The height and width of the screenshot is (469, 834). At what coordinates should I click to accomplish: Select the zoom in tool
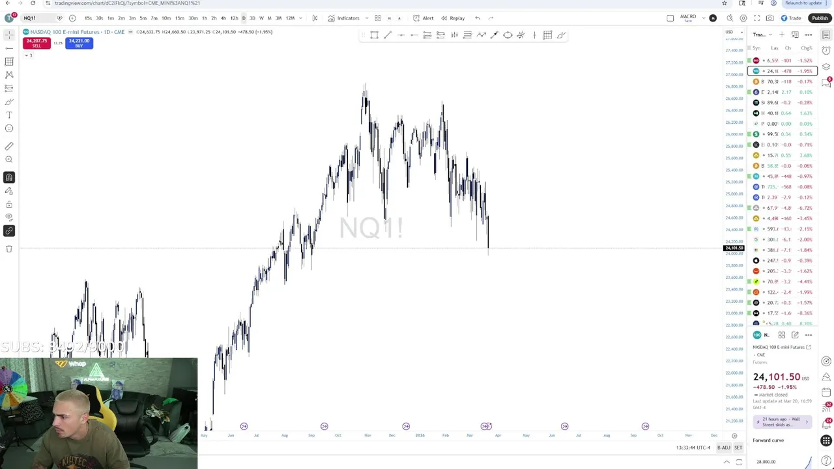[x=9, y=160]
